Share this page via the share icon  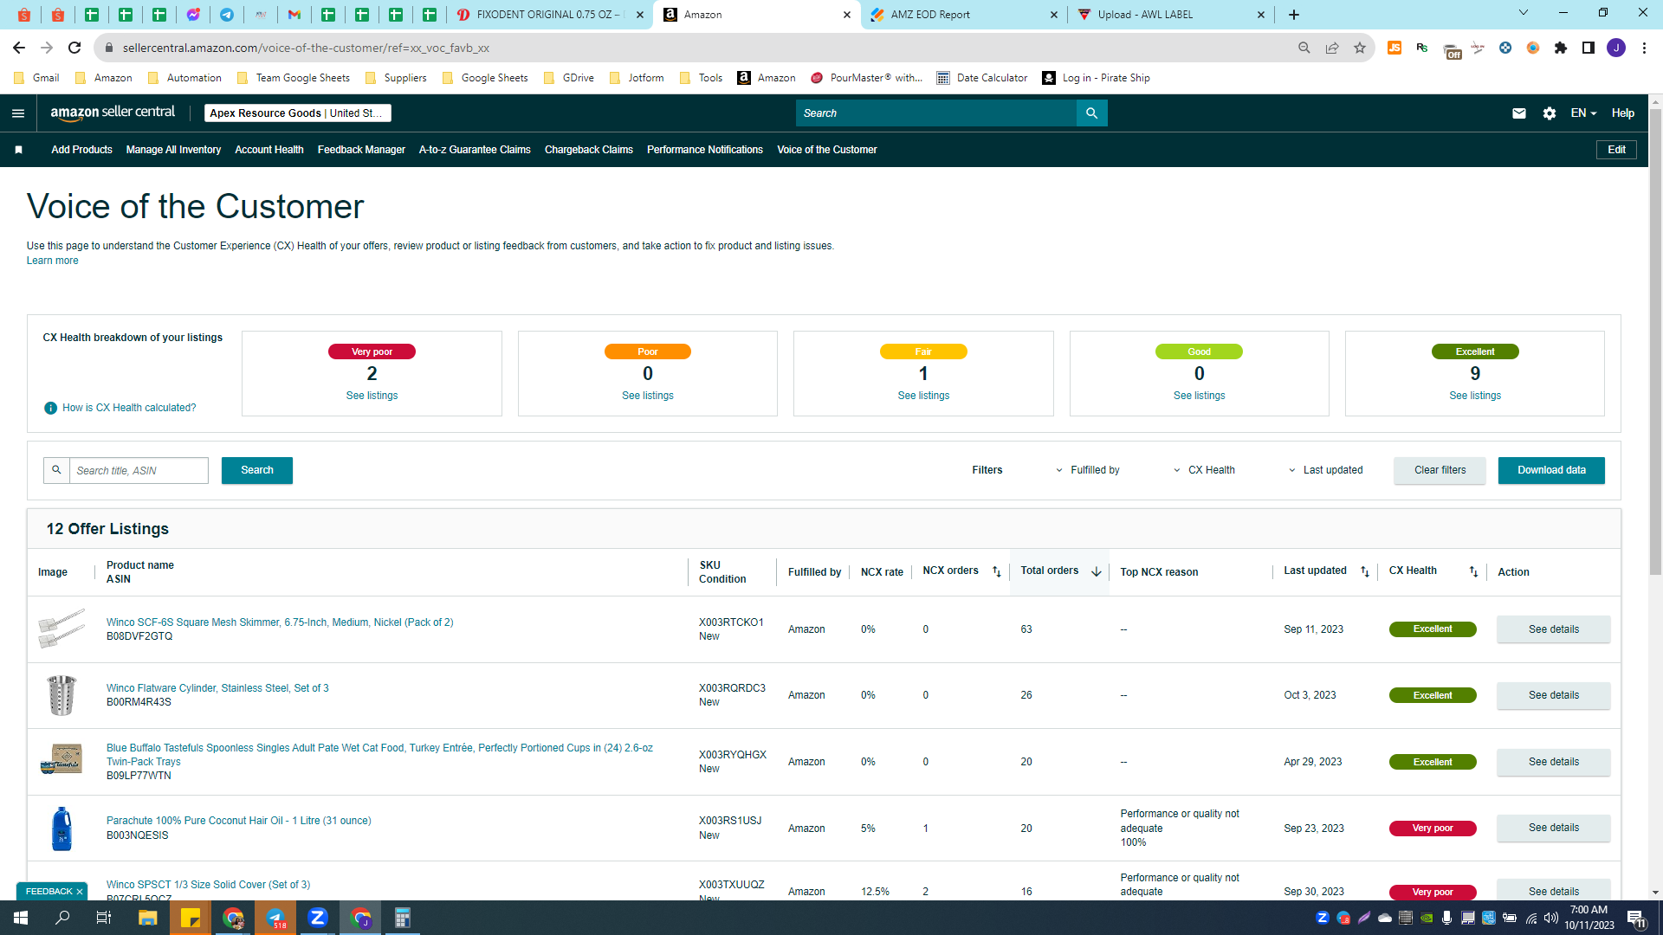(1332, 48)
